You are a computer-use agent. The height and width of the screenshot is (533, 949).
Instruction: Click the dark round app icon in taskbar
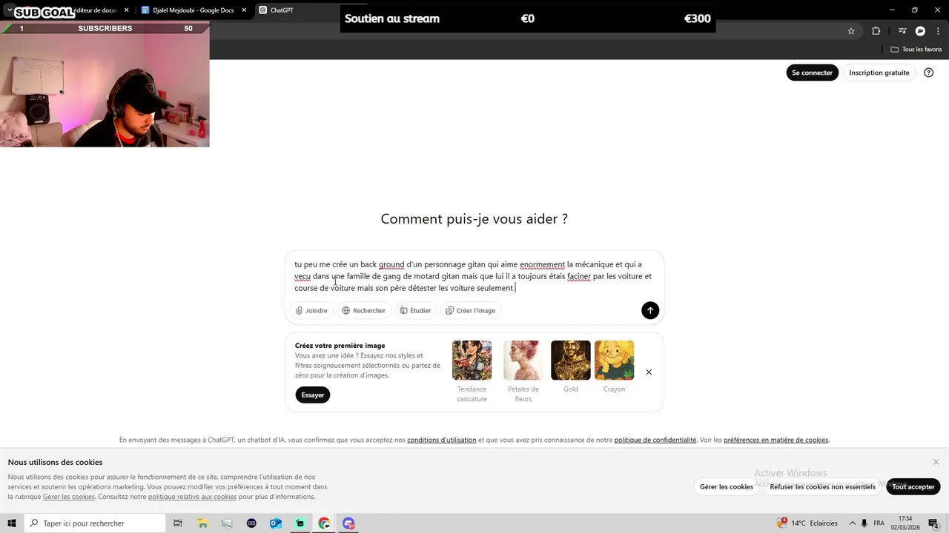(x=251, y=523)
